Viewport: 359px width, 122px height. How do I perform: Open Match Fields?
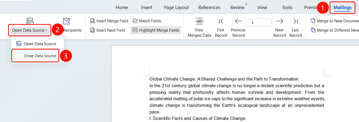(x=147, y=21)
